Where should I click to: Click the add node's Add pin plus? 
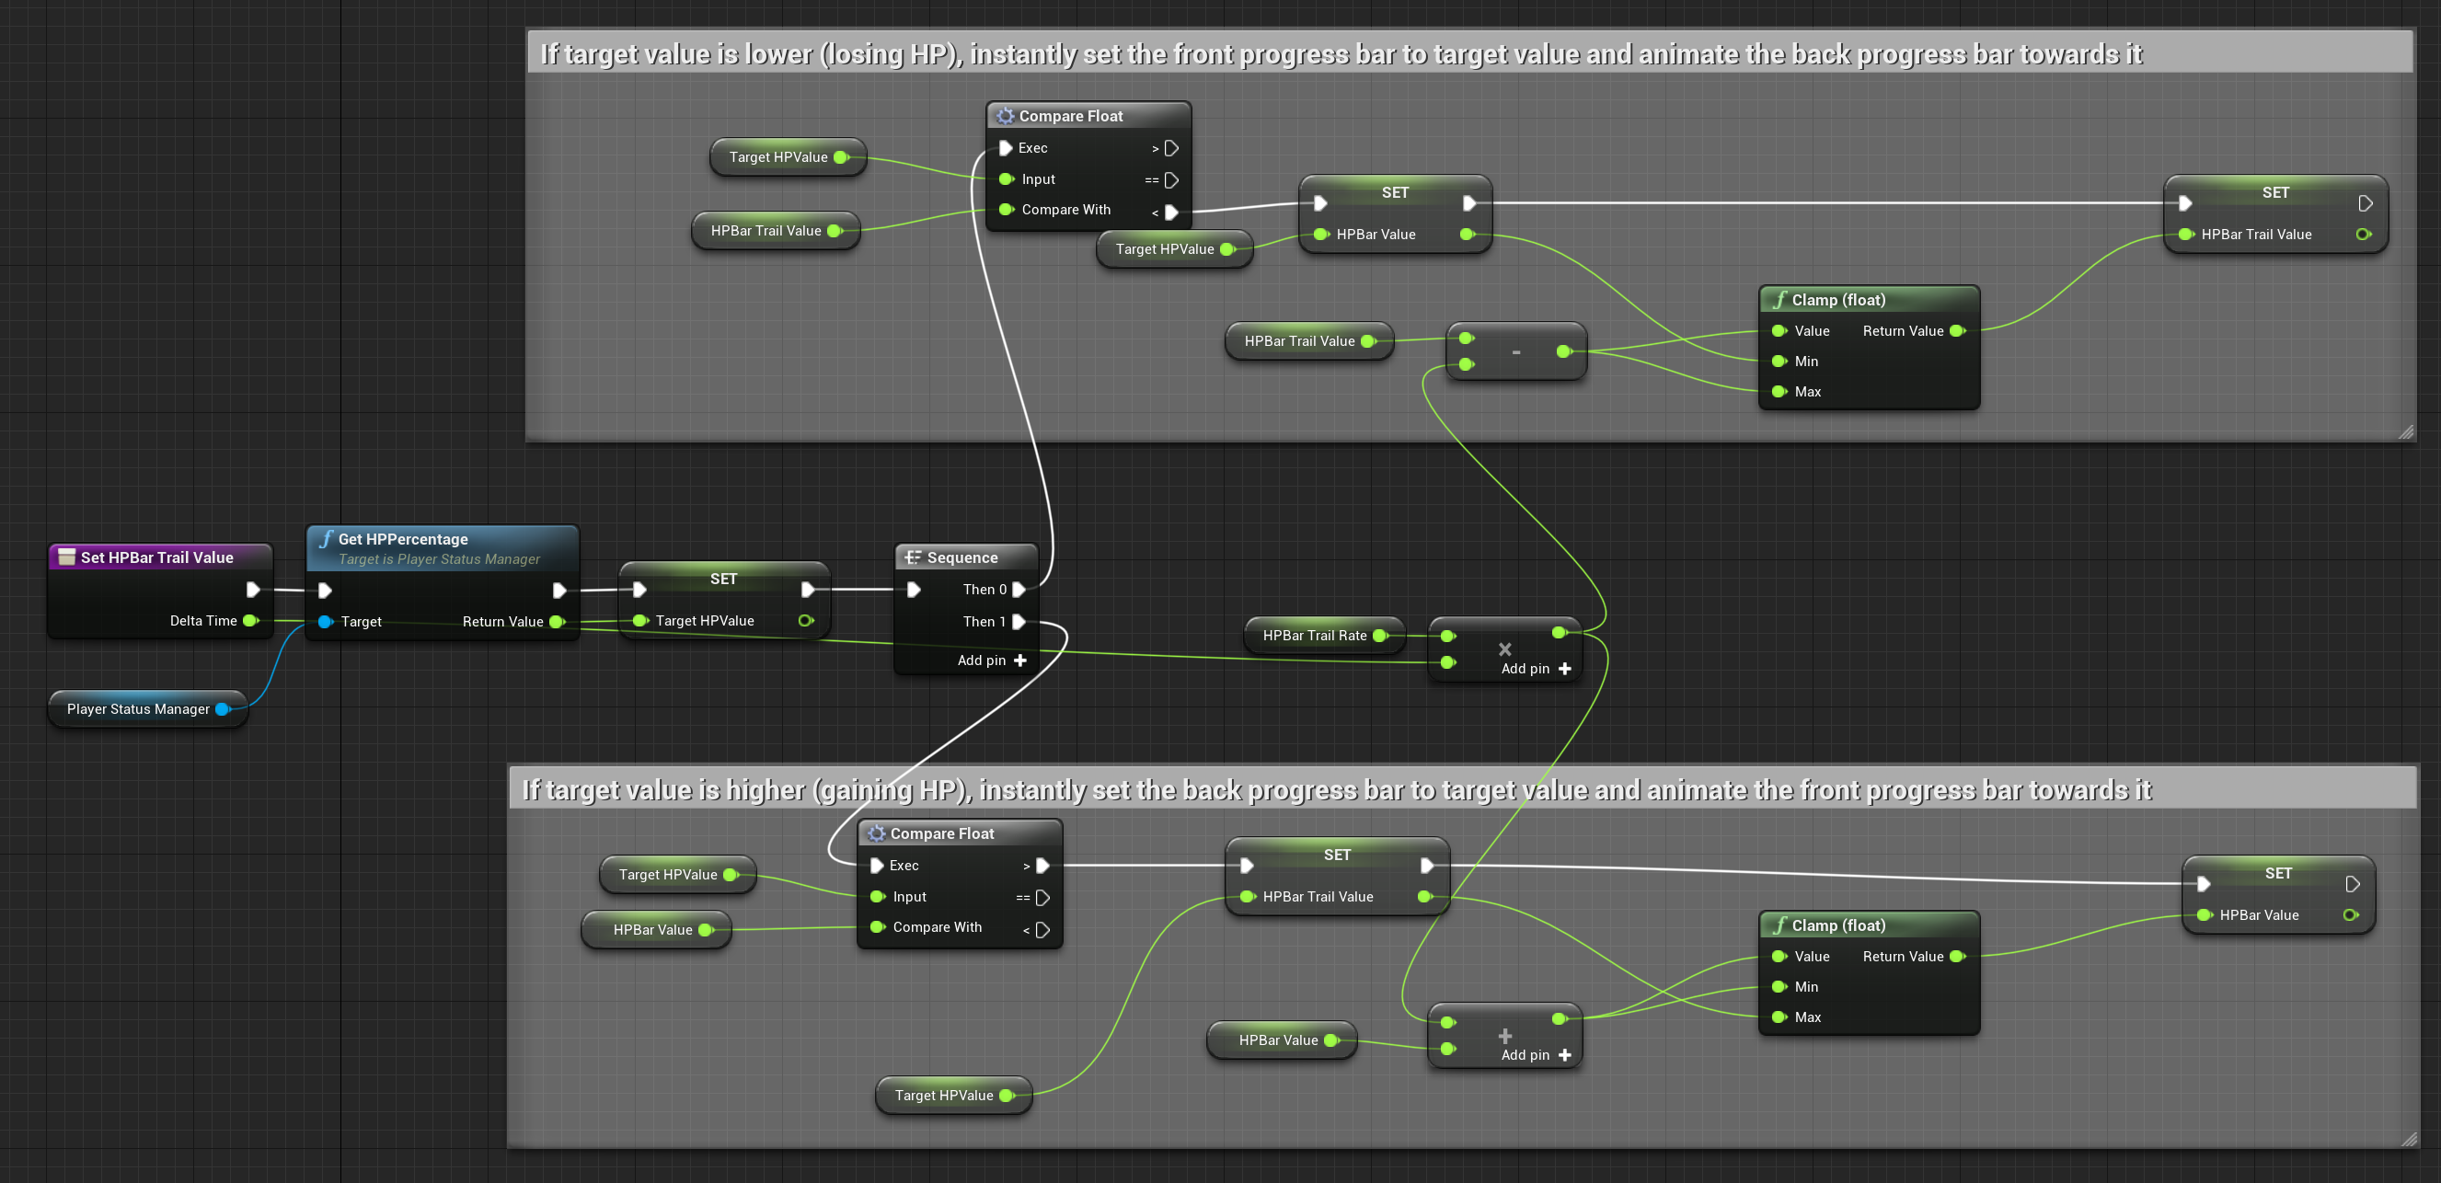pyautogui.click(x=1564, y=1055)
